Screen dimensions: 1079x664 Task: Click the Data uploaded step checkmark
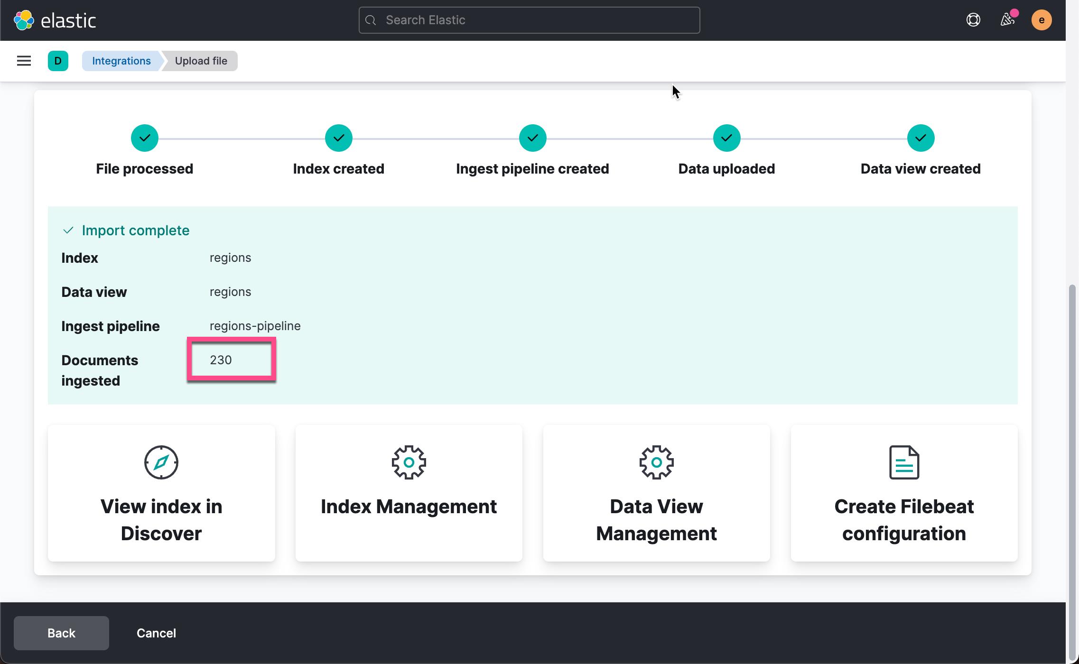727,138
